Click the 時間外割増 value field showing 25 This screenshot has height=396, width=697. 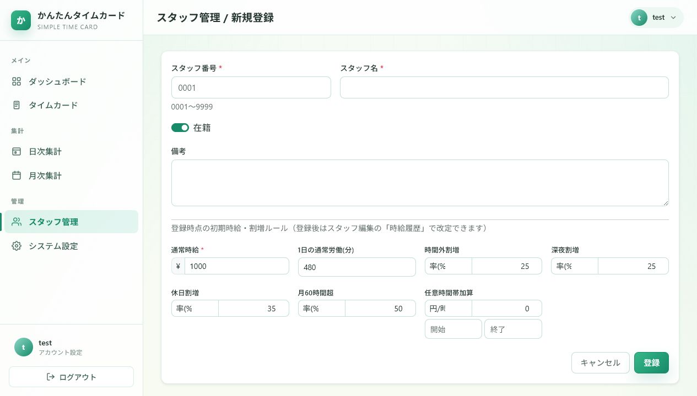(x=507, y=266)
